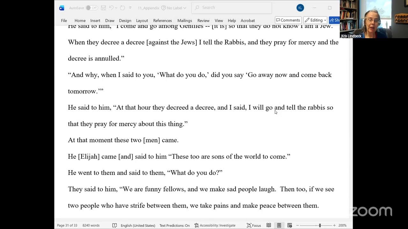Open the KL account profile icon

pos(300,8)
